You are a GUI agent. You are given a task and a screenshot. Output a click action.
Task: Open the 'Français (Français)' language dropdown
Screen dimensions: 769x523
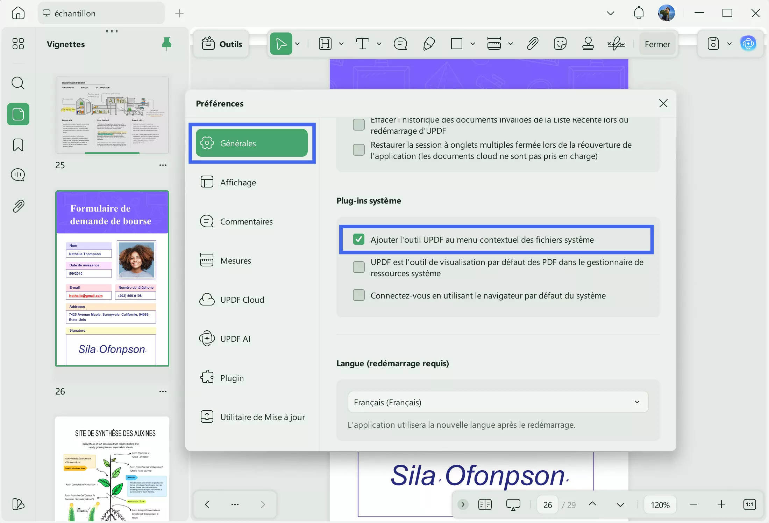[498, 402]
